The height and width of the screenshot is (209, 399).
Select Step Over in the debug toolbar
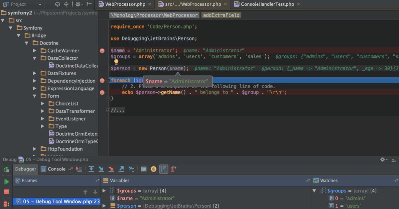91,169
